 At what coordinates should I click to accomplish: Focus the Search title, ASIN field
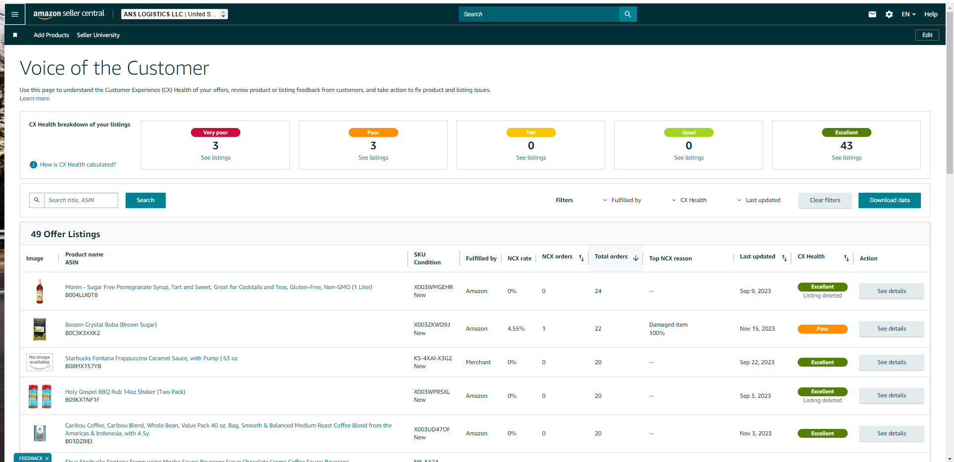[x=81, y=200]
